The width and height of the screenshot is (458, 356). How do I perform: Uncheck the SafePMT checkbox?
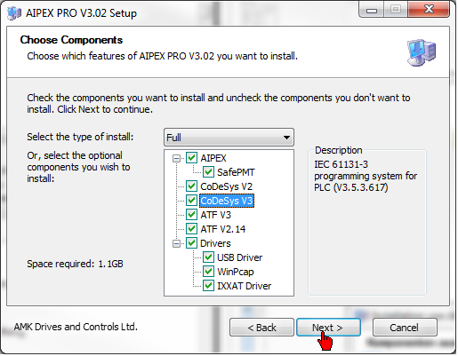coord(208,172)
